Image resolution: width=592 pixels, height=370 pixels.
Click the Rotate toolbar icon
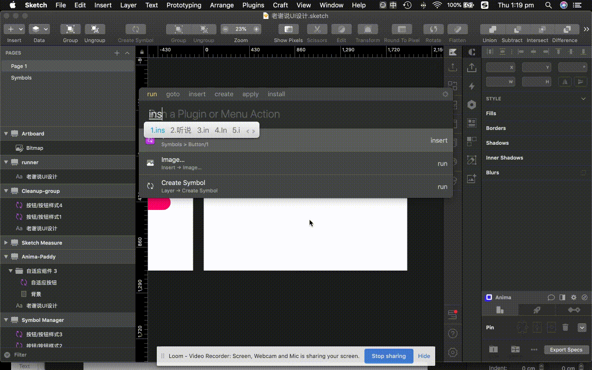coord(433,29)
